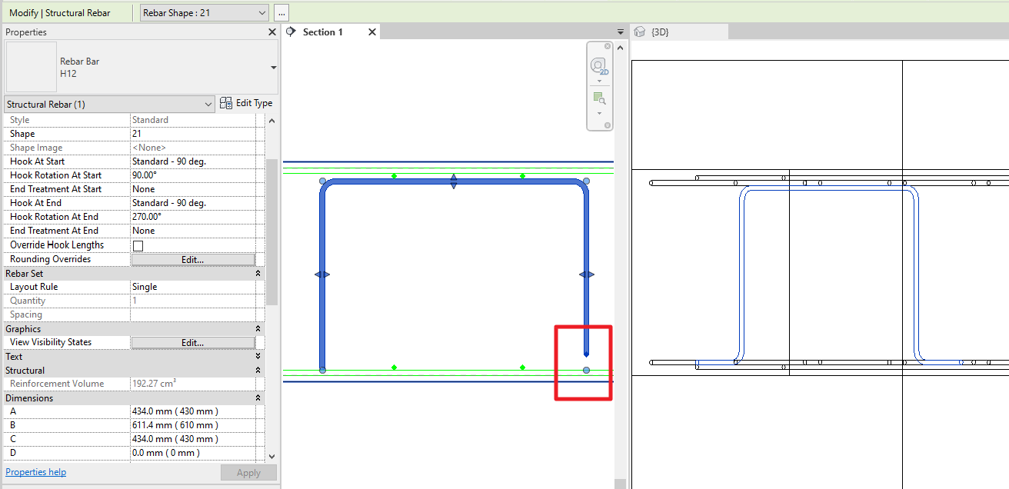The image size is (1009, 489).
Task: Hide the navigation bar using its close icon
Action: pyautogui.click(x=608, y=46)
